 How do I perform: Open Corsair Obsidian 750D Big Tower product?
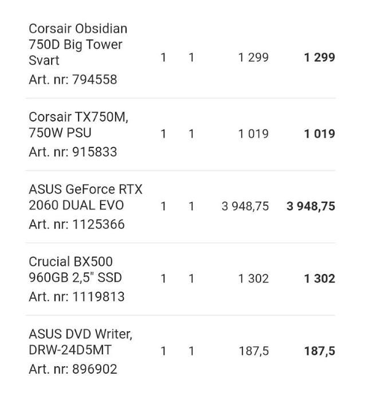(x=78, y=44)
